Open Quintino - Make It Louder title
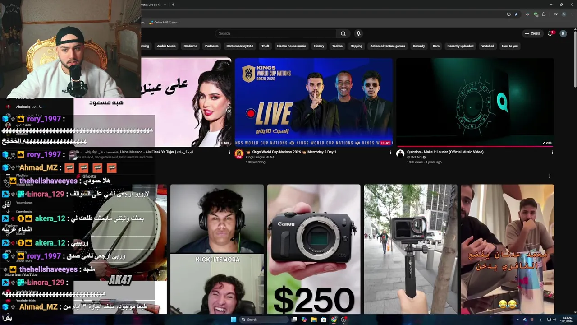 coord(445,152)
